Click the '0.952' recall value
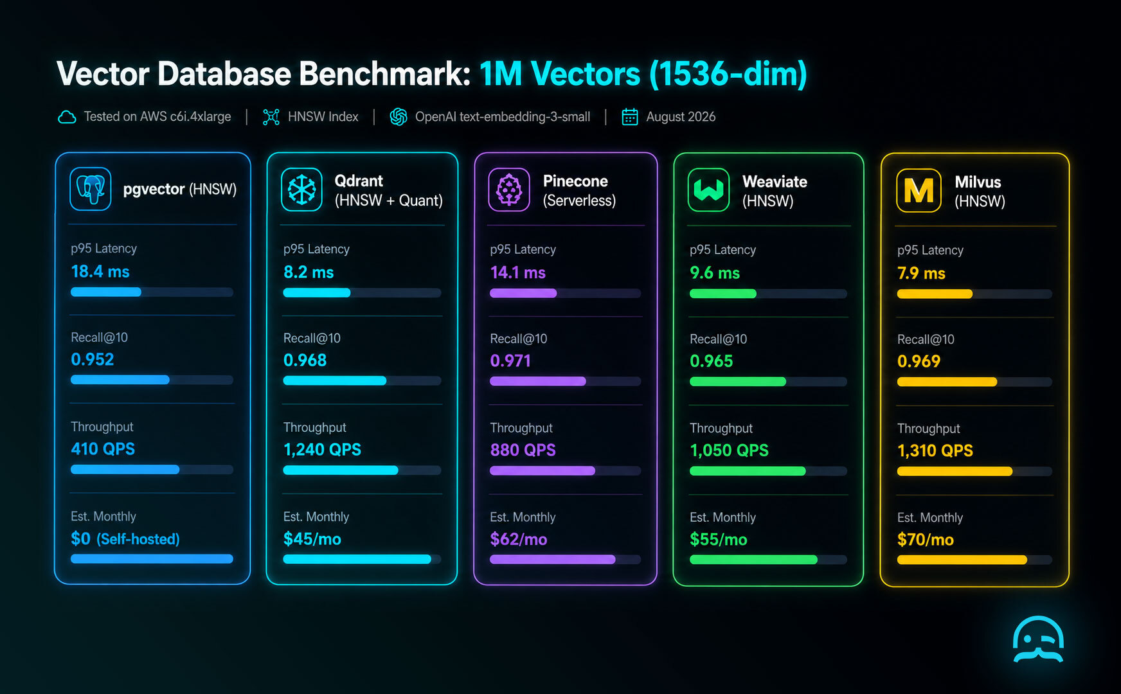Screen dimensions: 1121x694 (93, 360)
